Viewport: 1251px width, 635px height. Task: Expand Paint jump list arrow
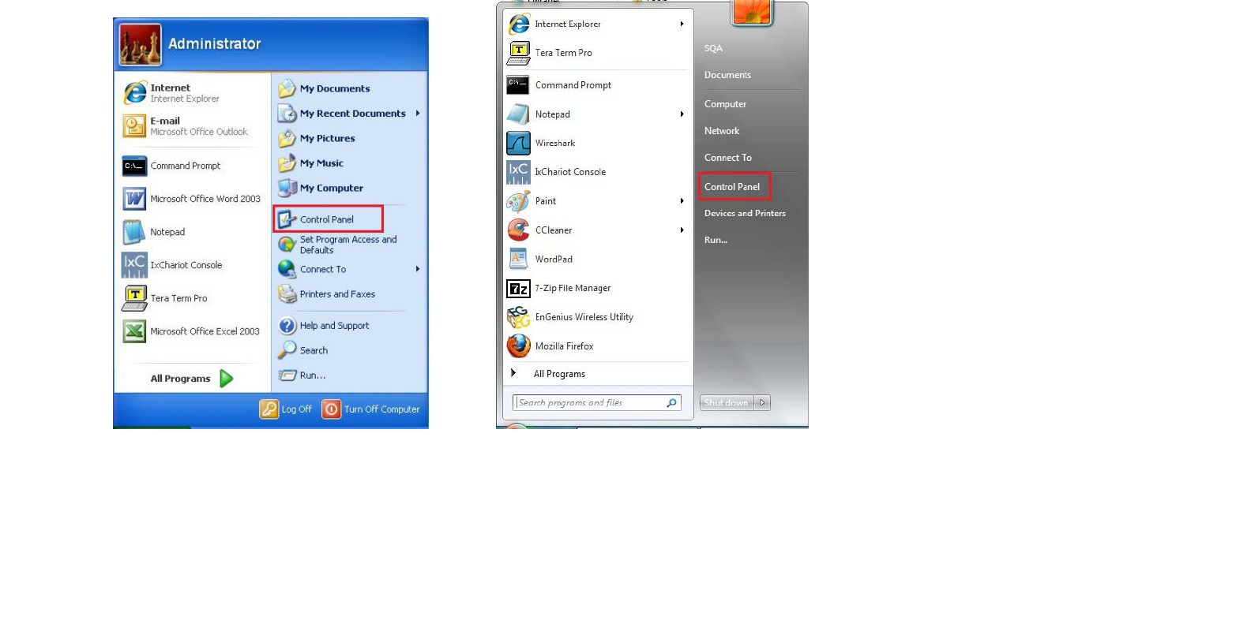pos(682,201)
